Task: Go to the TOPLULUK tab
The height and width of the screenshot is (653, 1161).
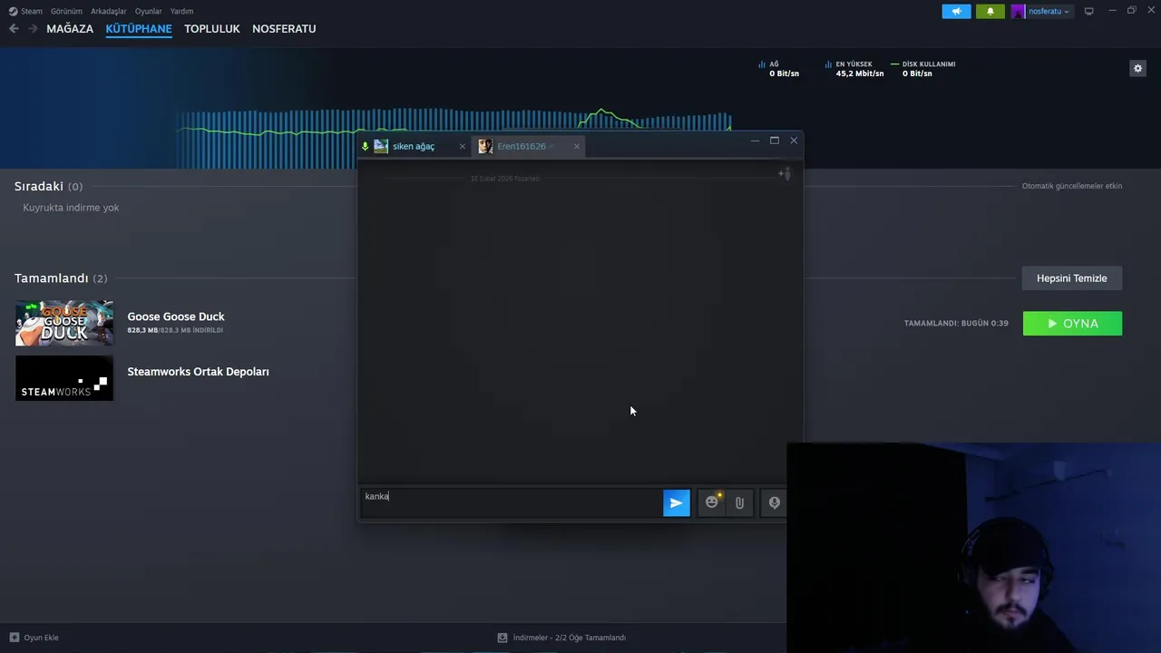Action: [x=212, y=29]
